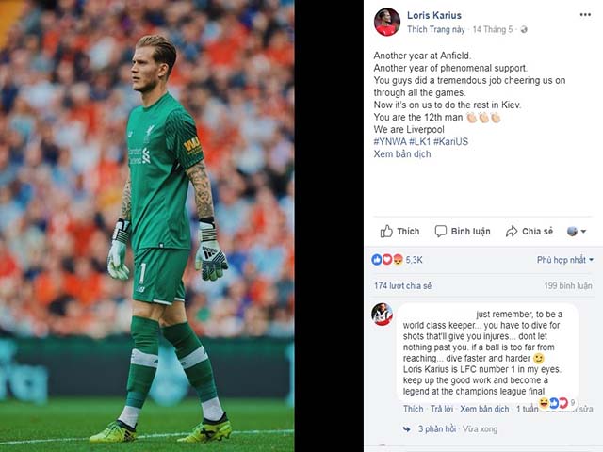
Task: Open the three-dot post options menu
Action: pyautogui.click(x=585, y=15)
